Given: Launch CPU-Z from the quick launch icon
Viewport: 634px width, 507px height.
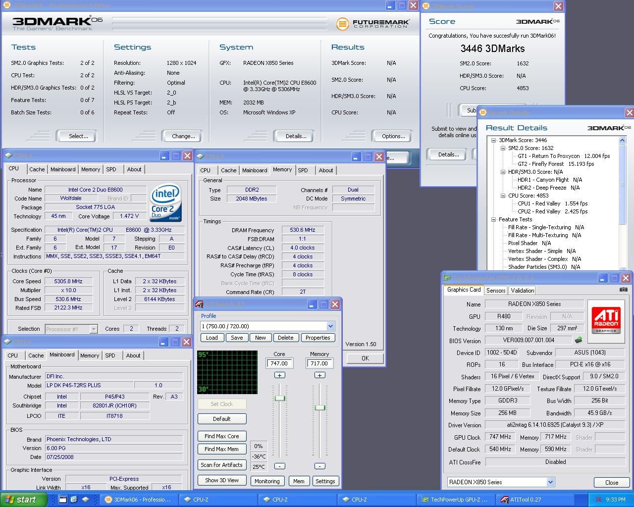Looking at the screenshot, I should click(x=85, y=499).
